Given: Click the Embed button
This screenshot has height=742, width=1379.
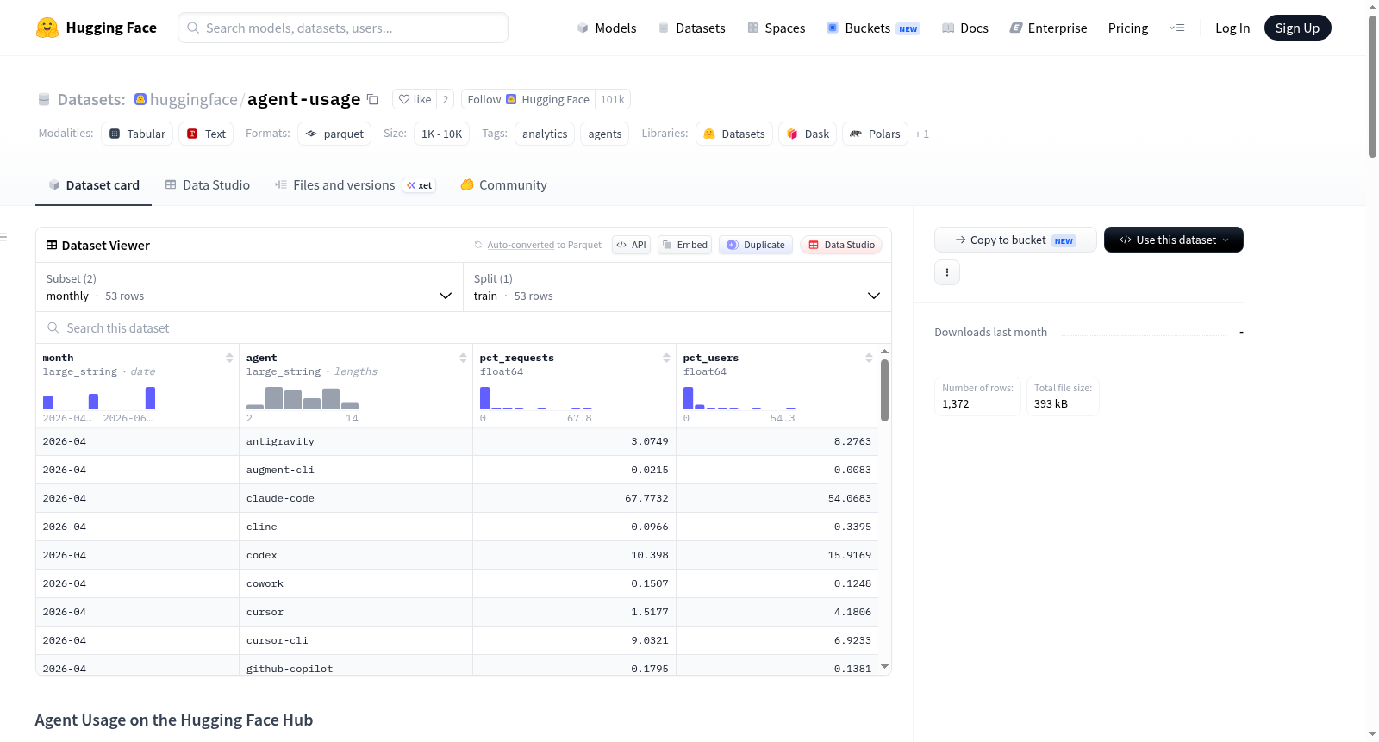Looking at the screenshot, I should click(x=685, y=245).
